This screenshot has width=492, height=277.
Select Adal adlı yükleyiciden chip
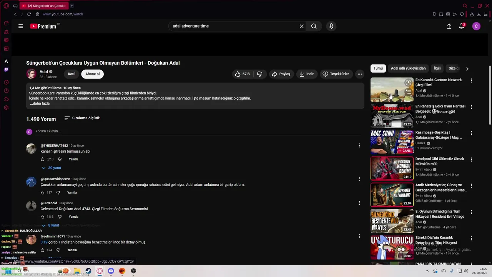point(408,68)
